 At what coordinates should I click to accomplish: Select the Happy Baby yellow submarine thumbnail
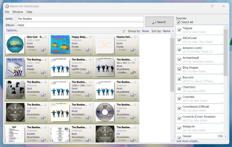coord(60,45)
